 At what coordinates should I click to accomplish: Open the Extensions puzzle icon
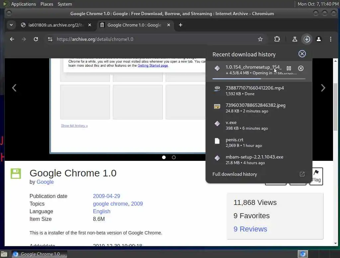pos(277,39)
